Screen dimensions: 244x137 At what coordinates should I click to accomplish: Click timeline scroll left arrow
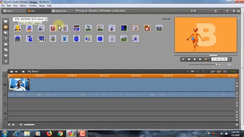[21, 124]
